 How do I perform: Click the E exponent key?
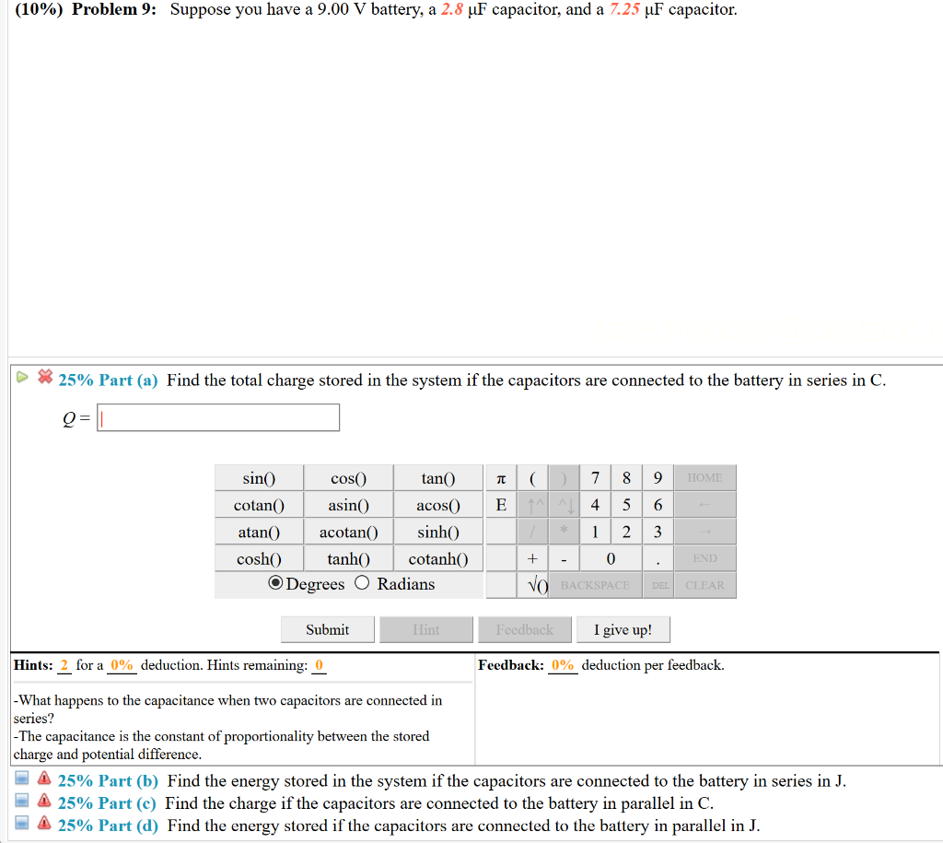501,505
